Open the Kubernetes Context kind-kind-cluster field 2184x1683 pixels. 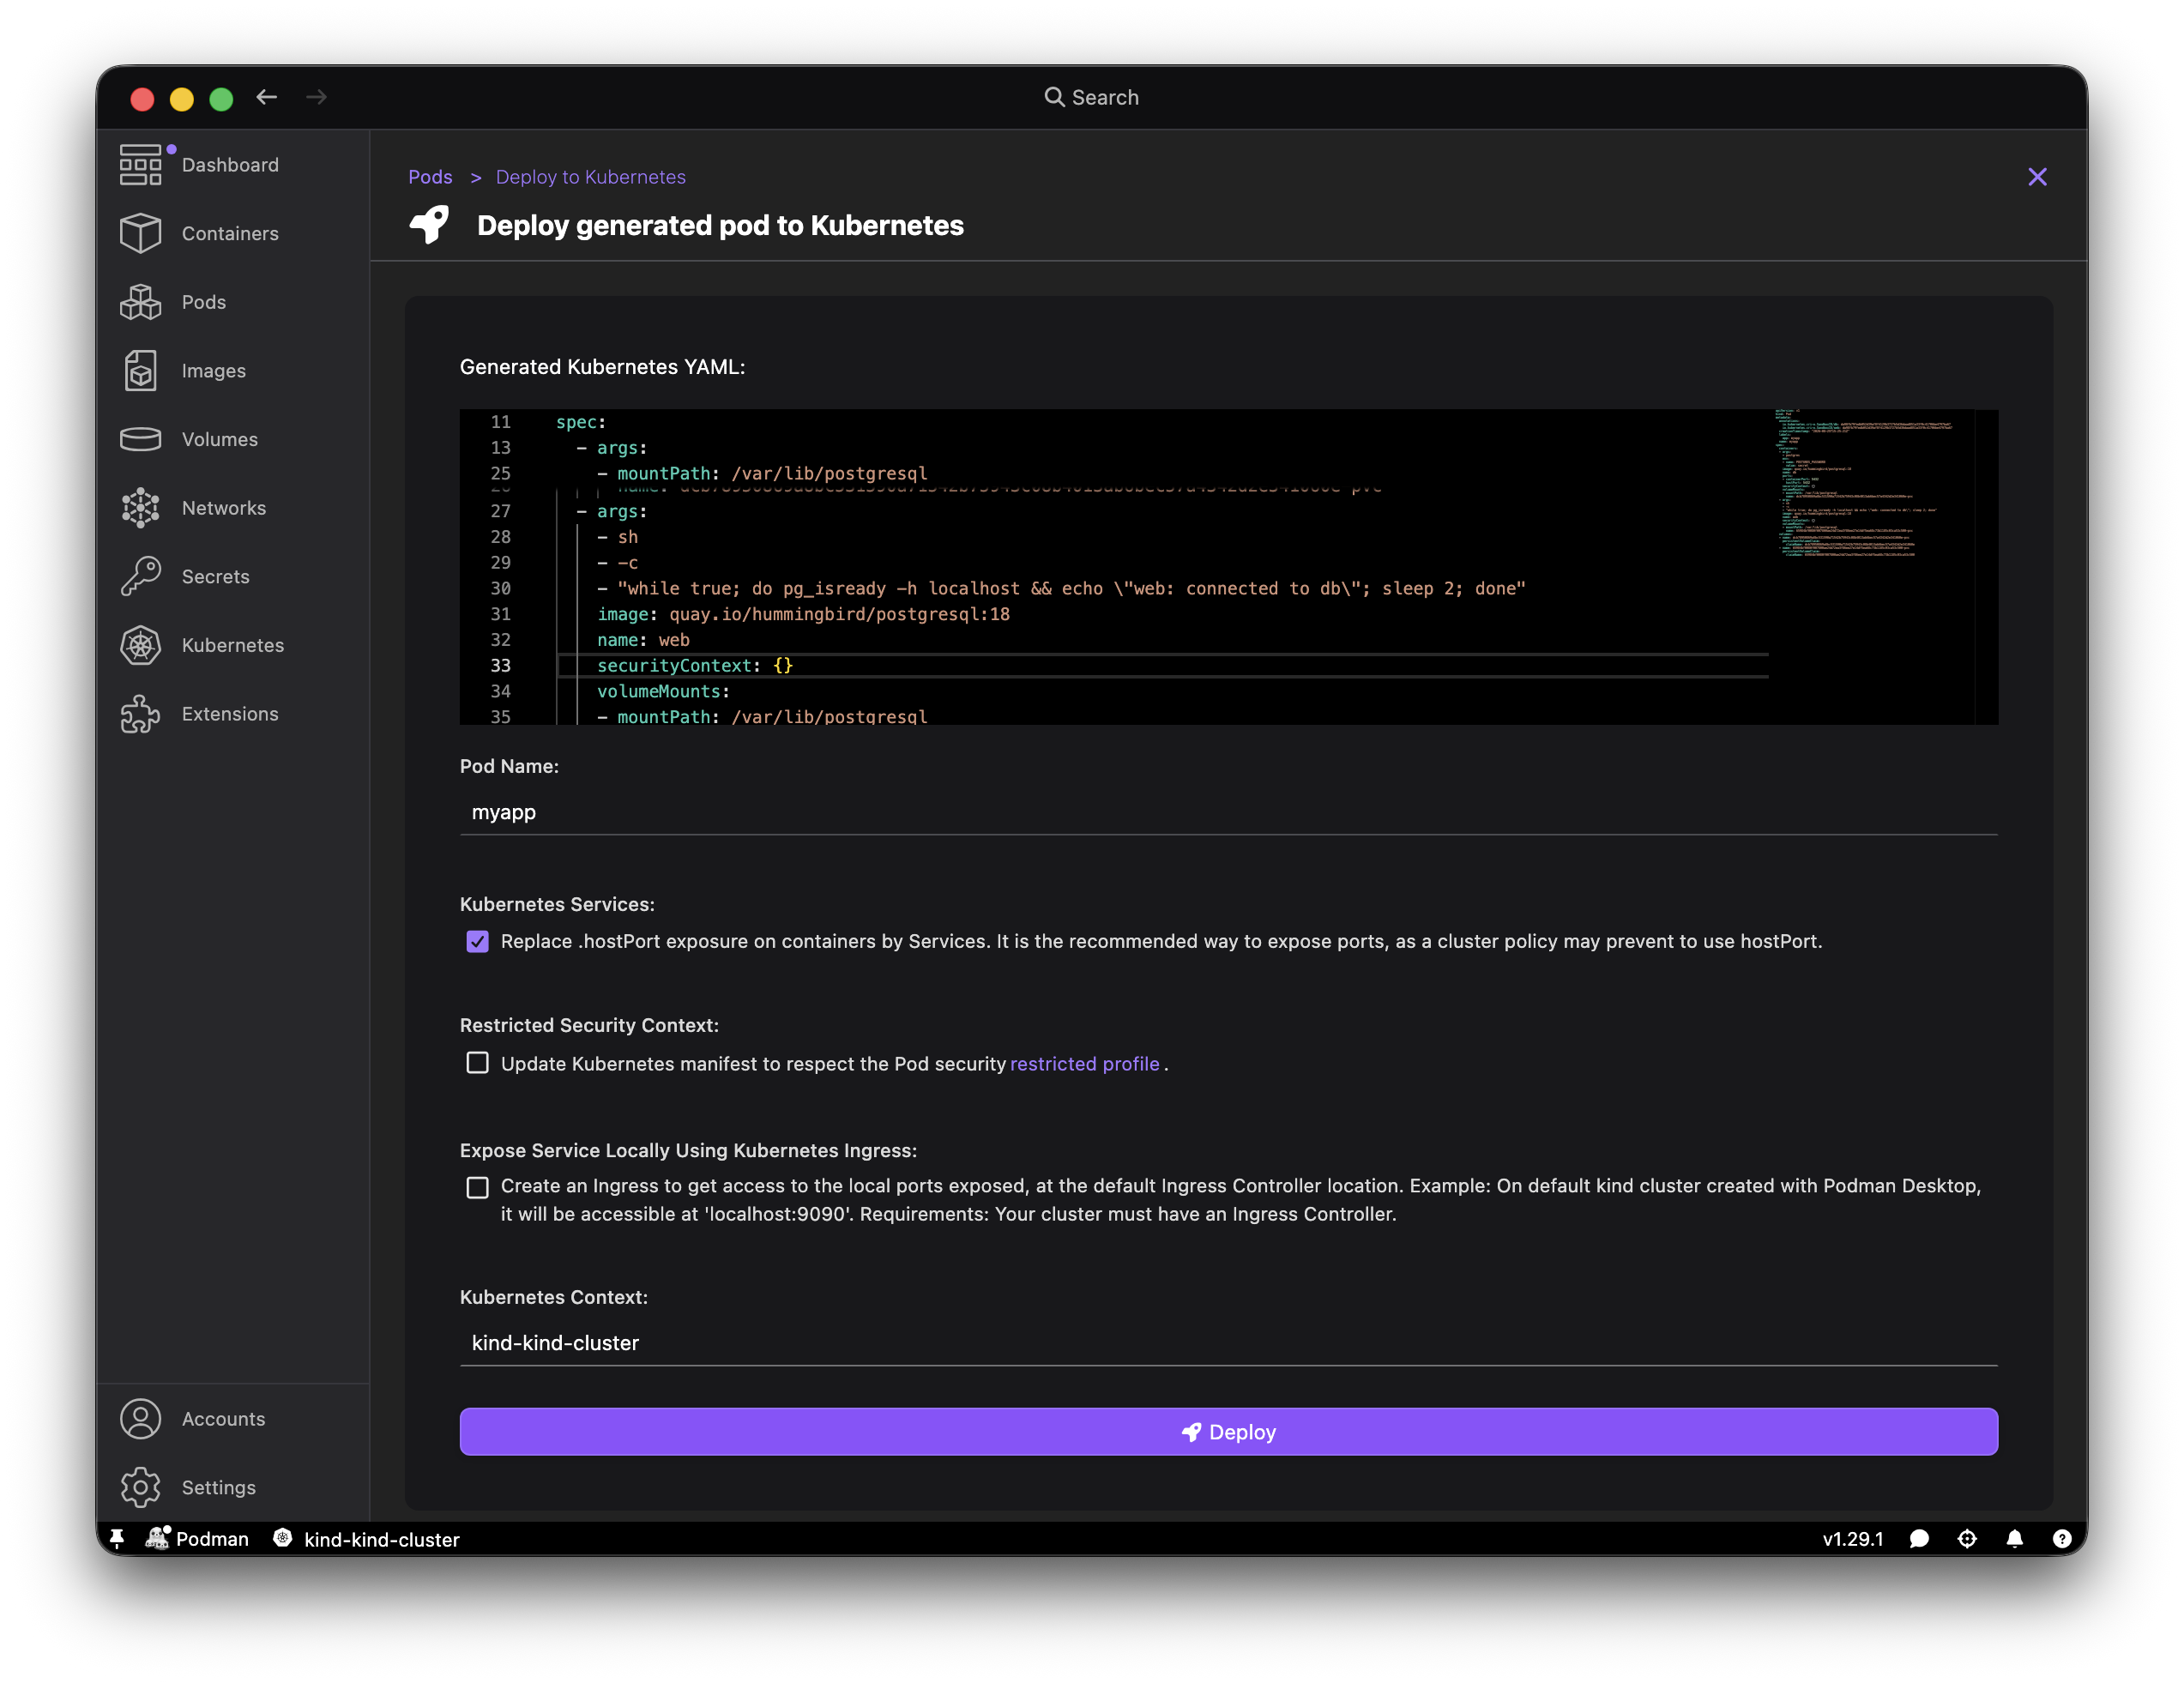point(1228,1343)
